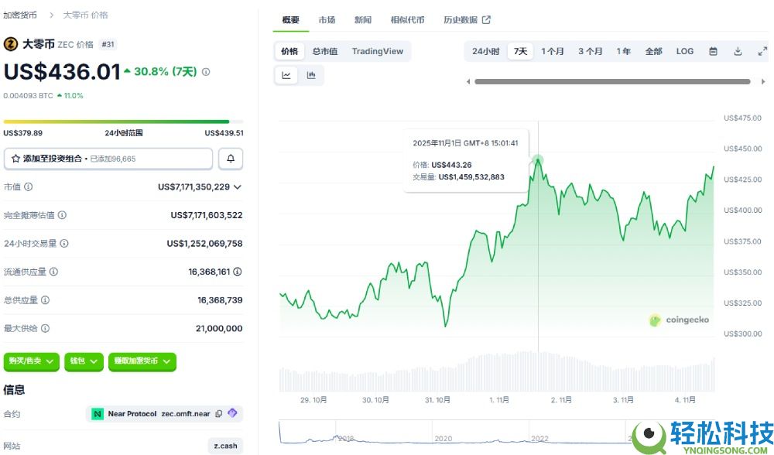774x455 pixels.
Task: Click the Zcash coin logo icon
Action: [x=11, y=44]
